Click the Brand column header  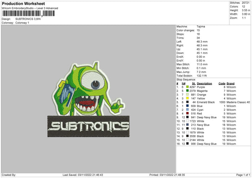click(231, 84)
